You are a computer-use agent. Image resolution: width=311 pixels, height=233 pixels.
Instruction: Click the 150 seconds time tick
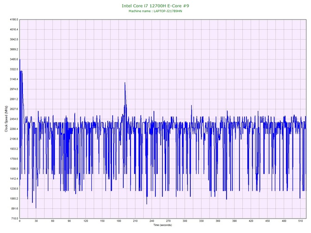pyautogui.click(x=102, y=221)
